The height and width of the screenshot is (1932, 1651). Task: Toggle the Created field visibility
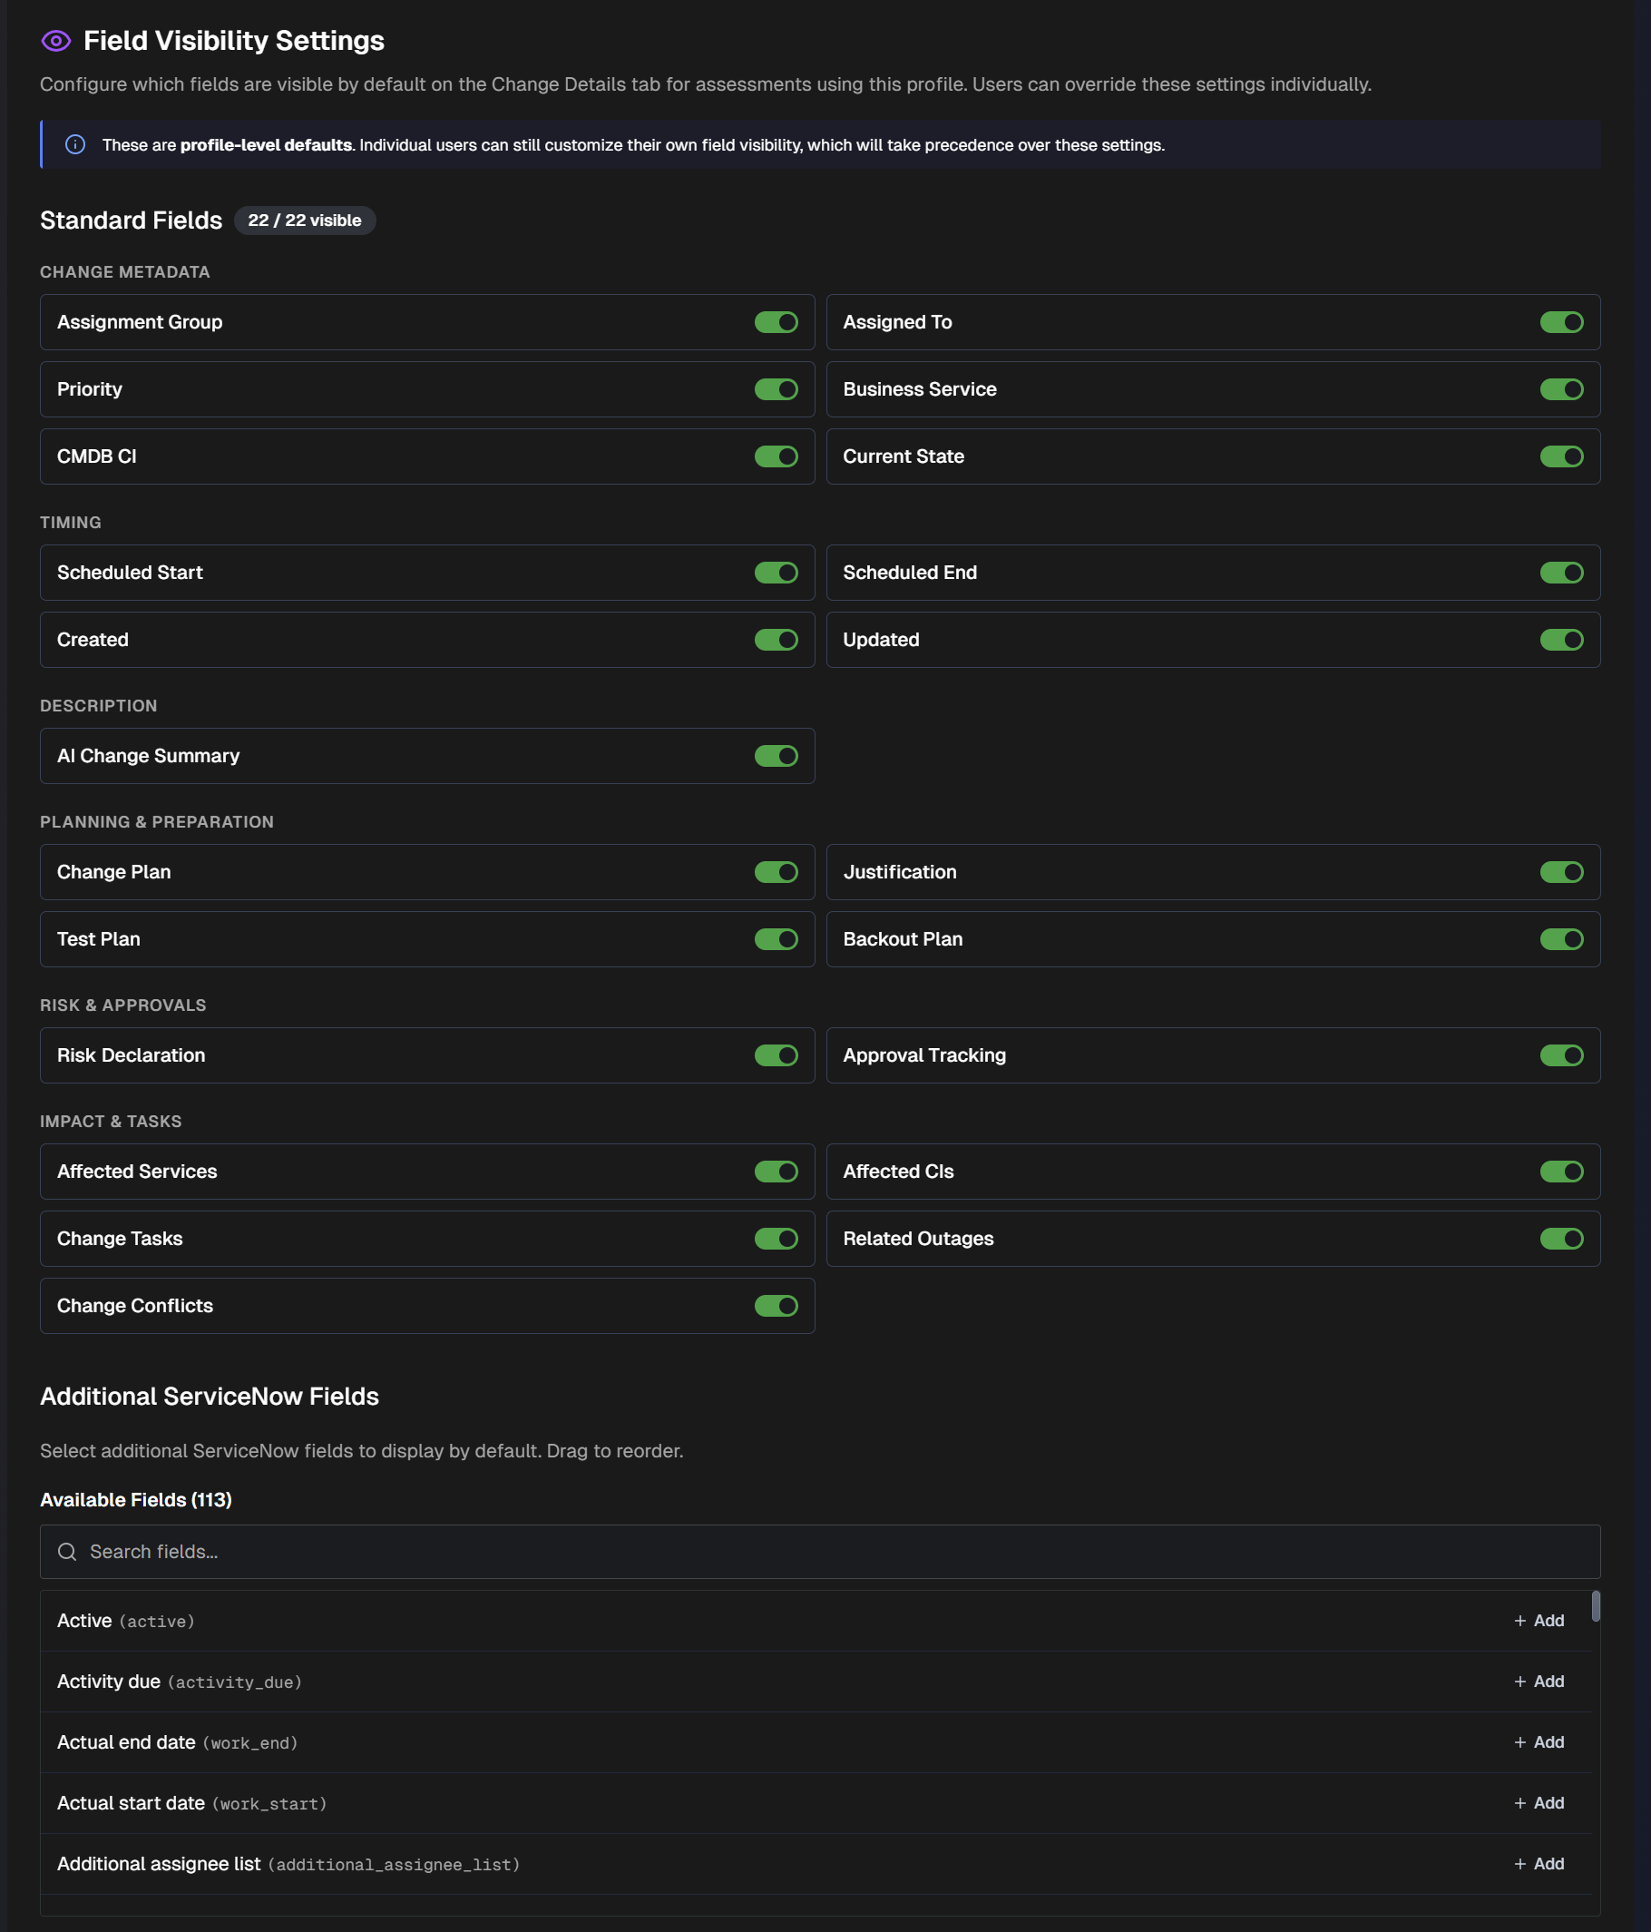click(x=776, y=640)
